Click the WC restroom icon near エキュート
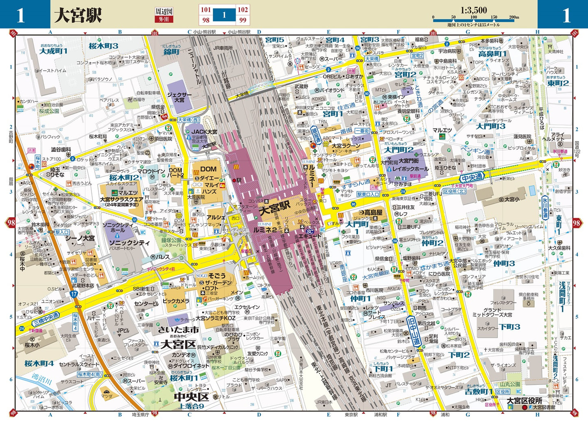Image resolution: width=588 pixels, height=422 pixels. [x=322, y=230]
